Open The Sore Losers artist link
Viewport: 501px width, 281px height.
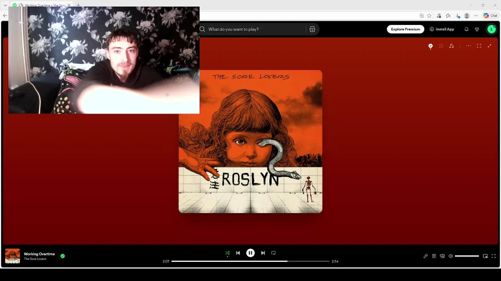point(35,259)
